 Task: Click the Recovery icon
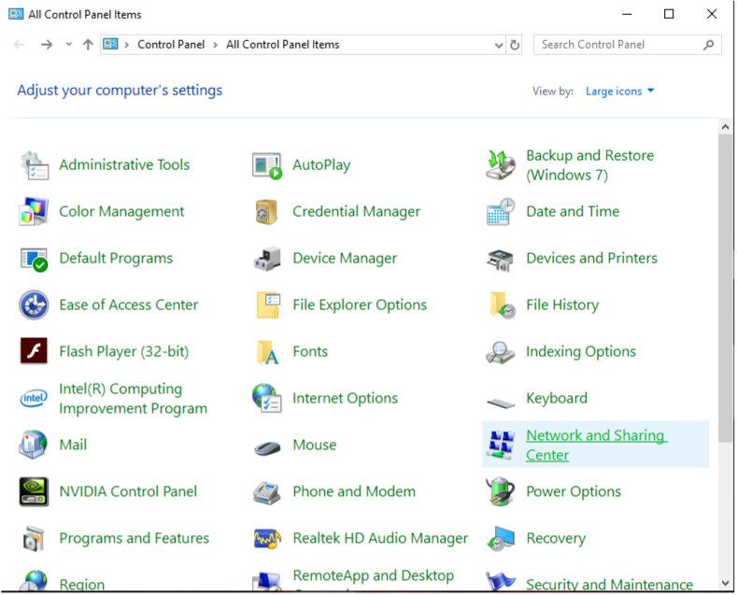[x=501, y=539]
